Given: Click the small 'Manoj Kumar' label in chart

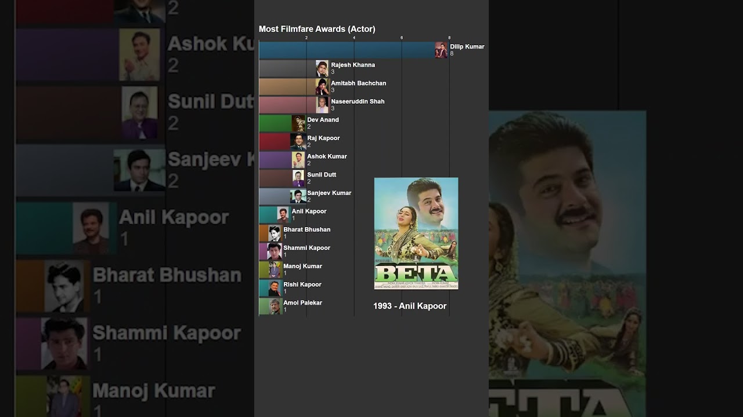Looking at the screenshot, I should (302, 266).
